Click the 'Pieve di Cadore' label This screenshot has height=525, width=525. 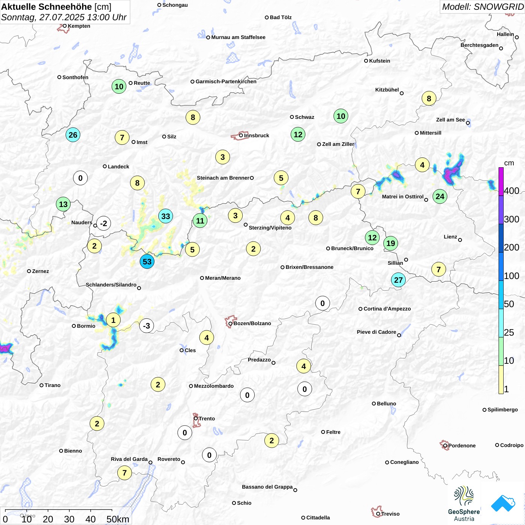click(x=376, y=332)
